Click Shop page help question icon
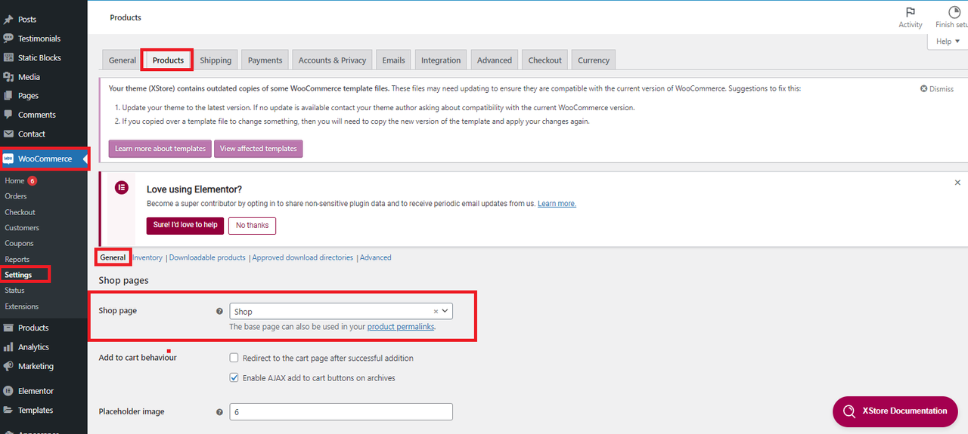The width and height of the screenshot is (968, 434). point(219,311)
